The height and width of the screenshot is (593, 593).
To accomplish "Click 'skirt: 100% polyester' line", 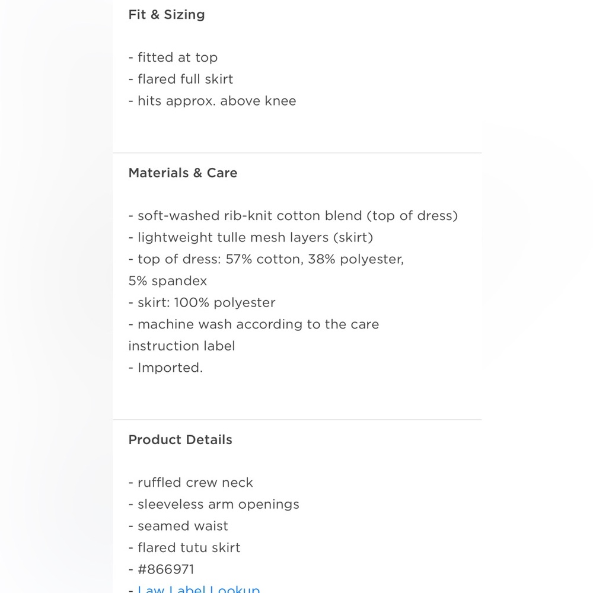I will 202,302.
